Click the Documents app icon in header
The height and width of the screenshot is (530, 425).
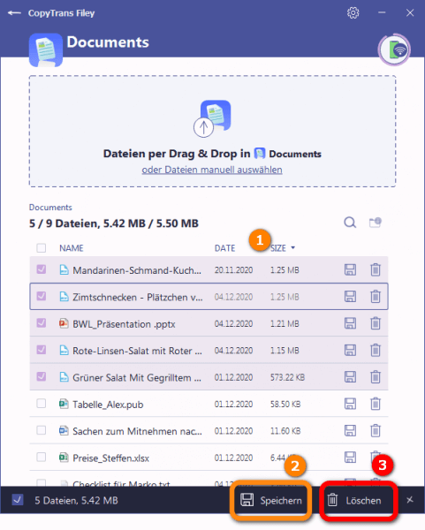(46, 49)
